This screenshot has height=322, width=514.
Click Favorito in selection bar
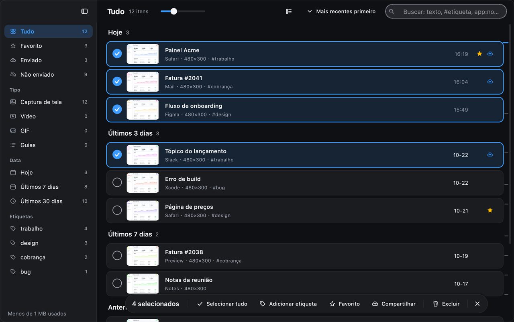click(x=345, y=304)
